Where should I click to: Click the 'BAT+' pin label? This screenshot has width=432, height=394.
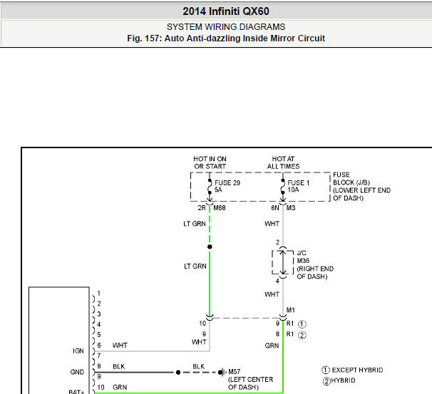click(76, 392)
